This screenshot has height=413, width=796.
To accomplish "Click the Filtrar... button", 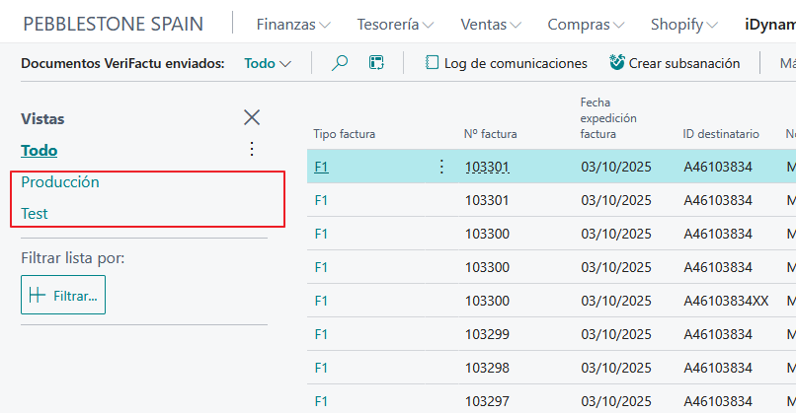I will [63, 295].
